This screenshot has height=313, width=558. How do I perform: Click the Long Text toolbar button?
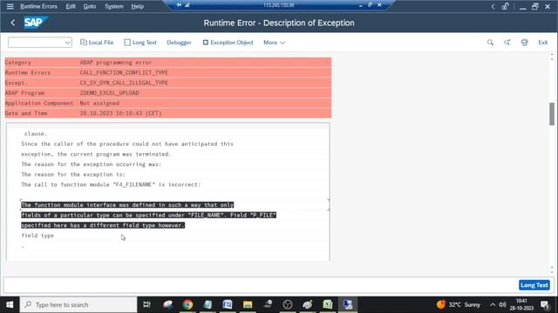pos(140,43)
